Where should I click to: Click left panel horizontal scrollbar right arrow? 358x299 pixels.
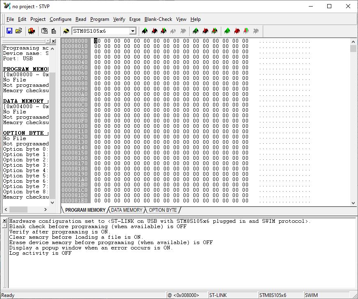[45, 209]
